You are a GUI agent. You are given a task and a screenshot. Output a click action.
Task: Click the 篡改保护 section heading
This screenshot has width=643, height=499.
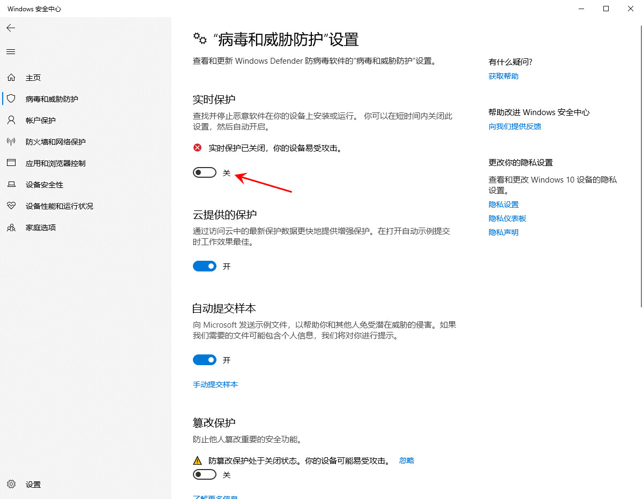(x=214, y=423)
